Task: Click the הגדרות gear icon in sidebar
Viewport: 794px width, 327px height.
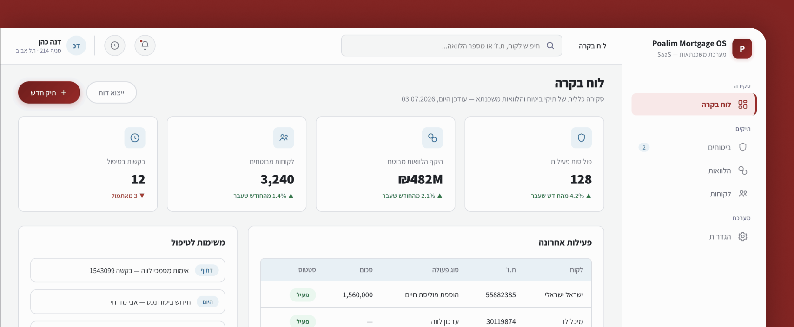Action: pos(743,236)
